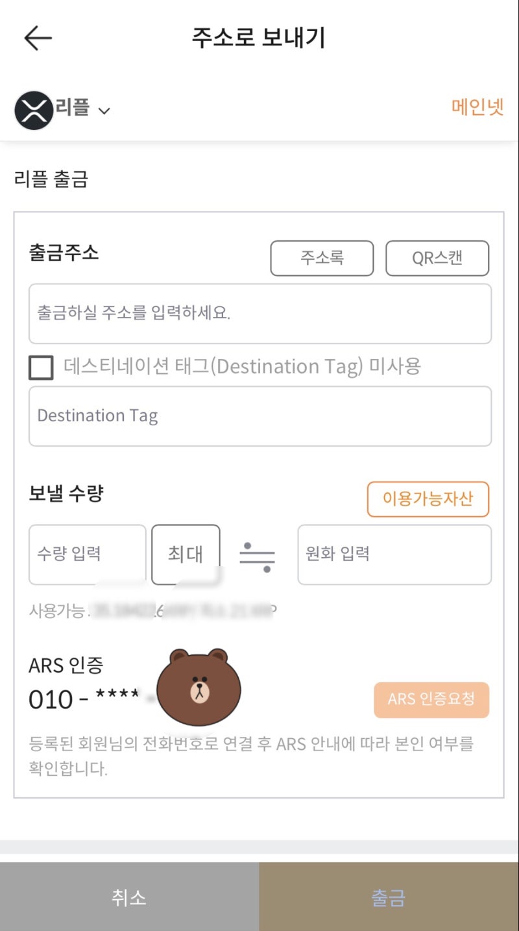The height and width of the screenshot is (931, 519).
Task: Click the back arrow to return
Action: [x=37, y=38]
